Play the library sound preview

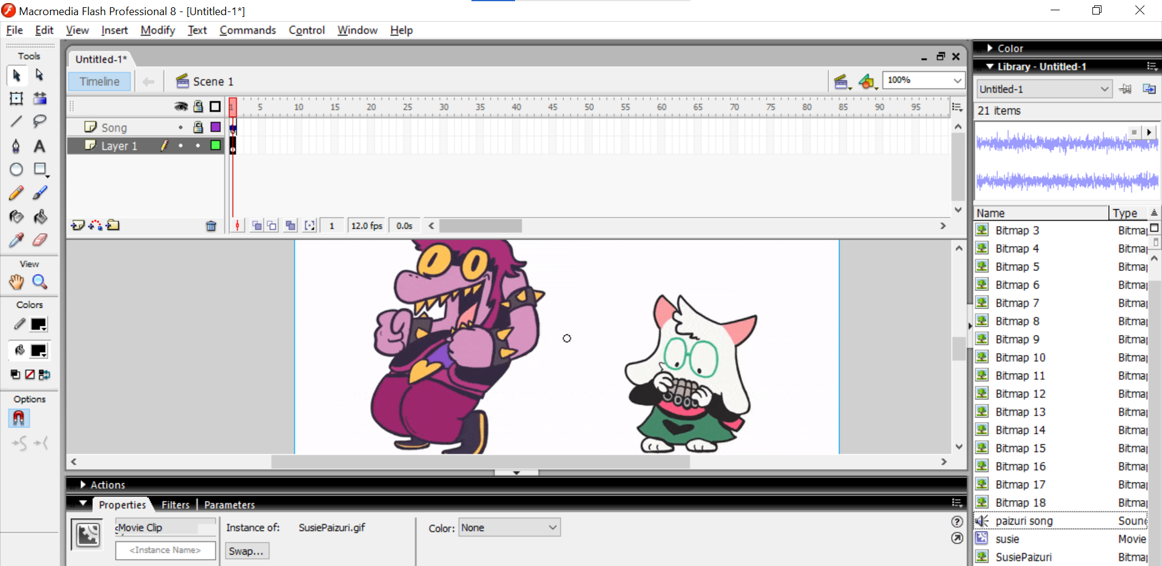click(x=1149, y=132)
